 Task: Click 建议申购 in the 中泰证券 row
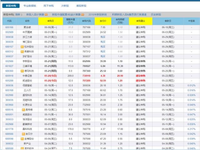141,76
